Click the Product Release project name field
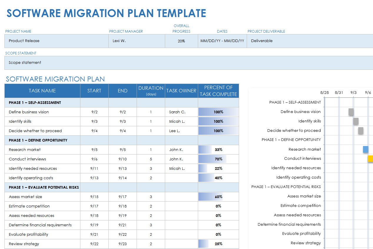Image resolution: width=373 pixels, height=249 pixels. click(x=56, y=41)
